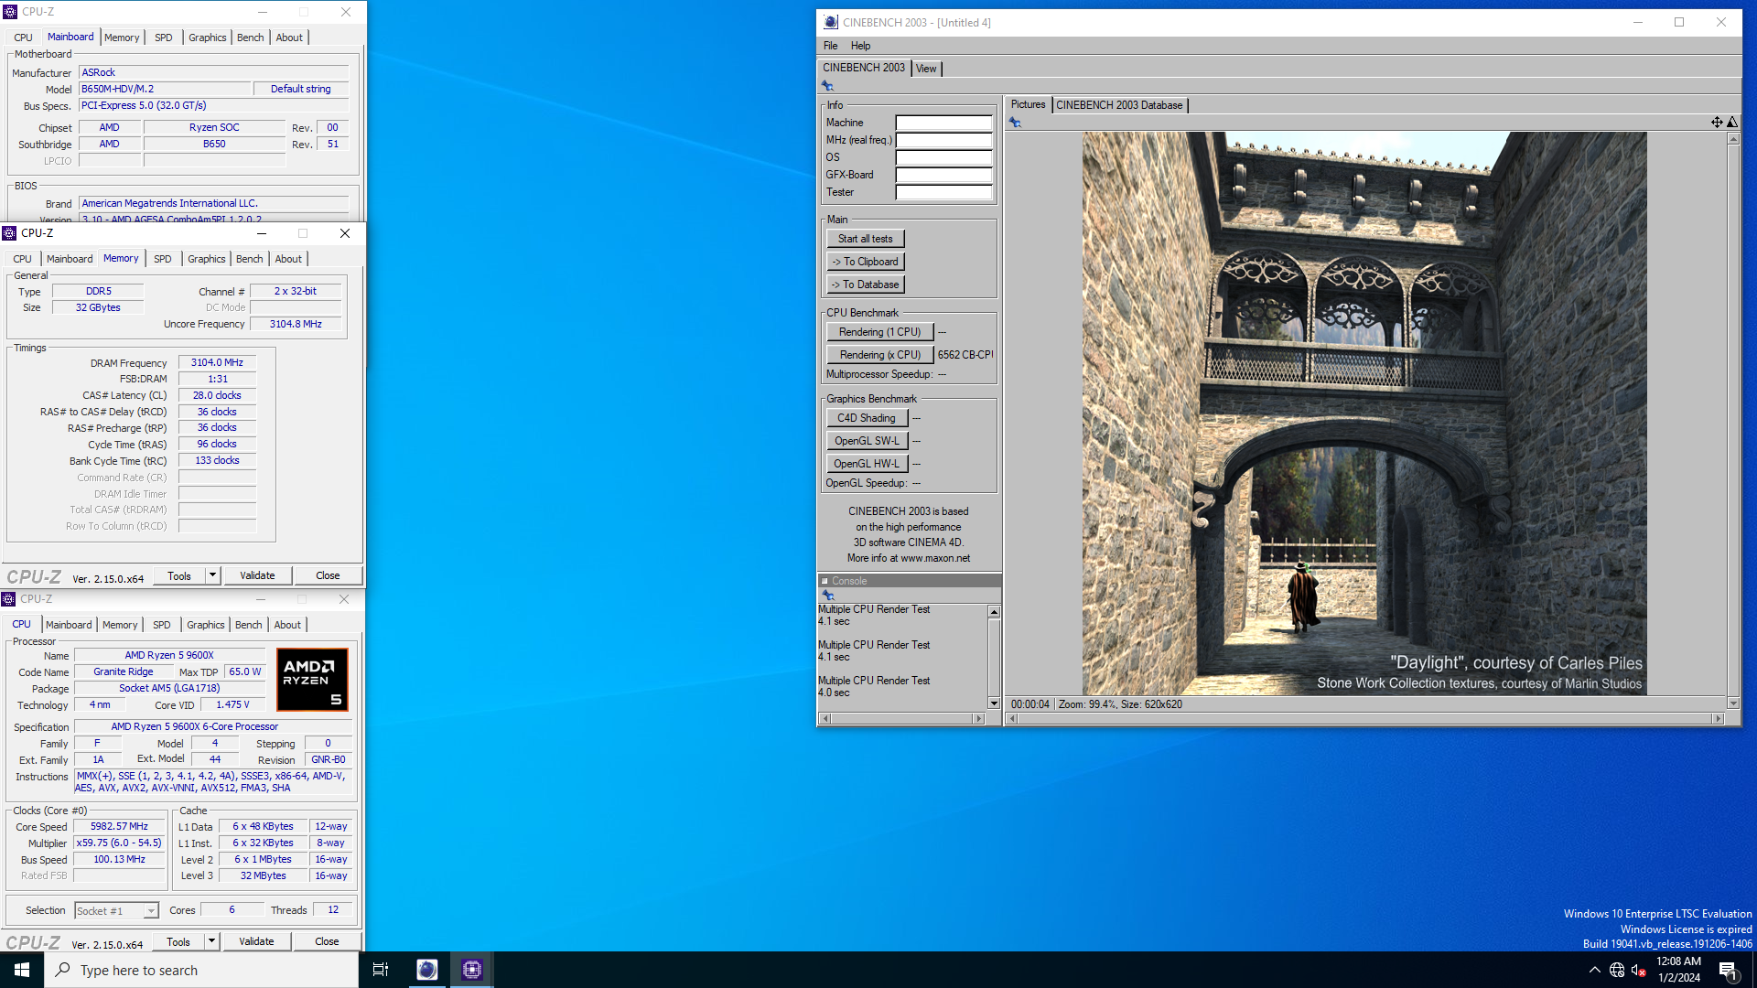Click the search magnifier icon in taskbar
The image size is (1757, 988).
tap(62, 970)
